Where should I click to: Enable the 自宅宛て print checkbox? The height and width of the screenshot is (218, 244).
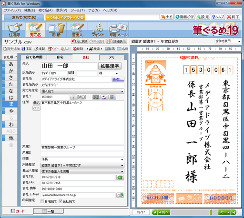coord(42,201)
